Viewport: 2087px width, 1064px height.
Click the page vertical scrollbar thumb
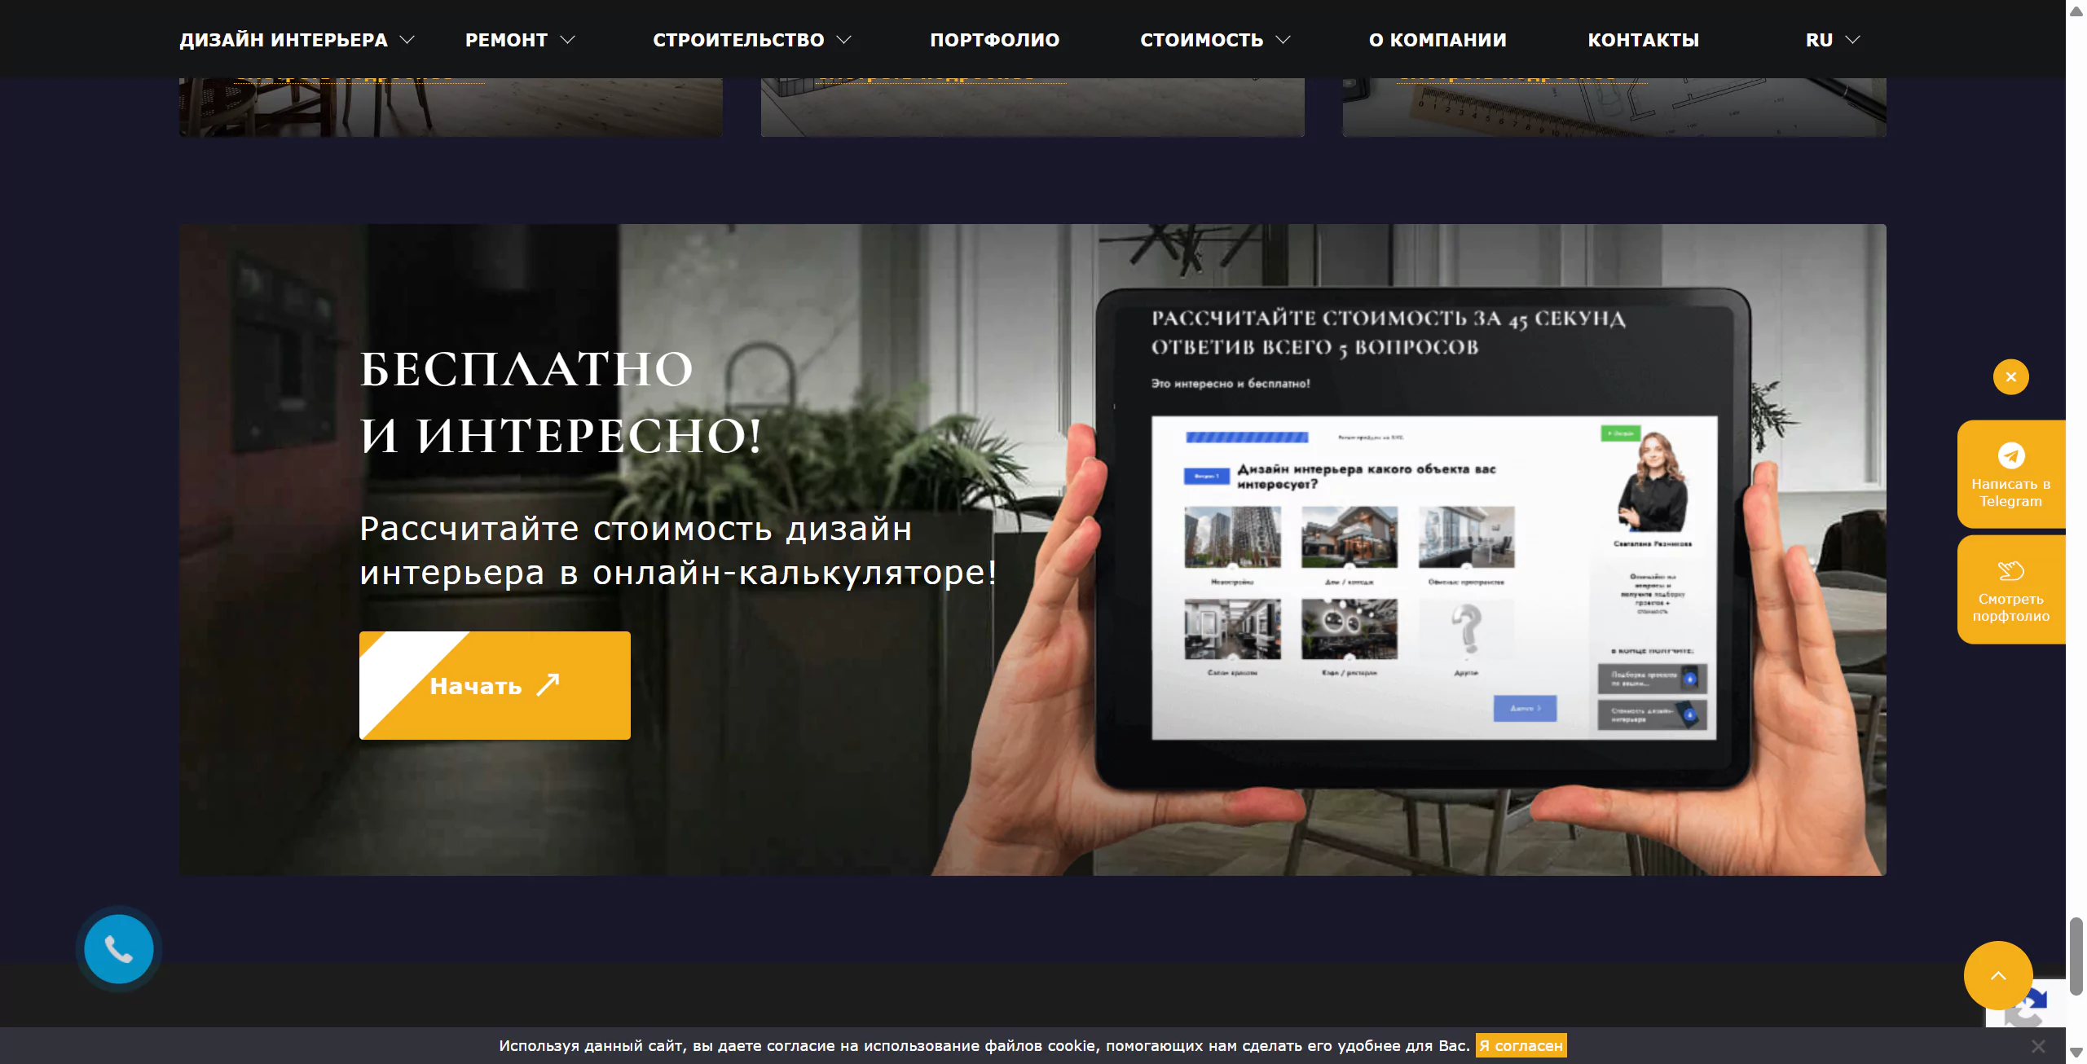[2076, 955]
